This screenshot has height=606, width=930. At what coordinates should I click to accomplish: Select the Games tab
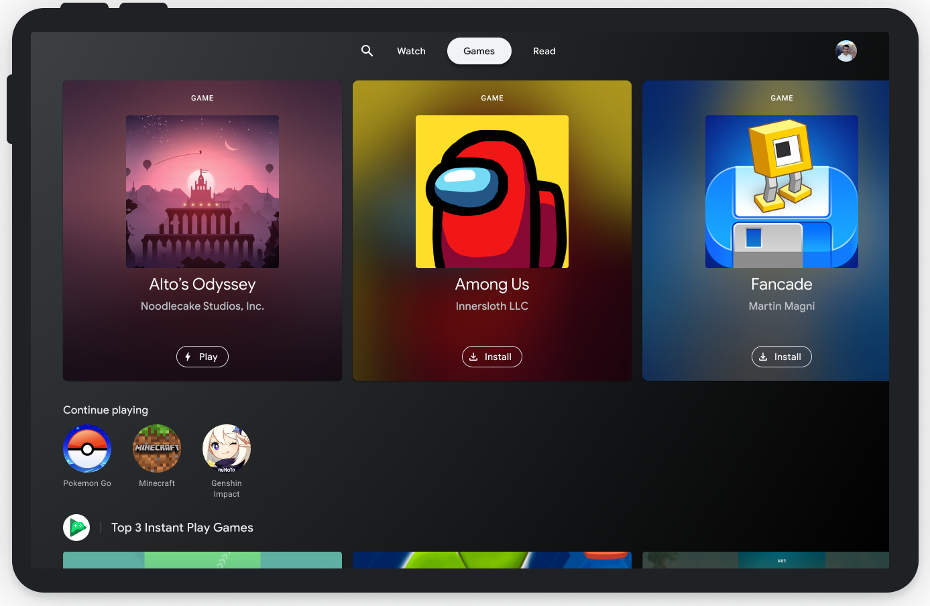point(479,51)
